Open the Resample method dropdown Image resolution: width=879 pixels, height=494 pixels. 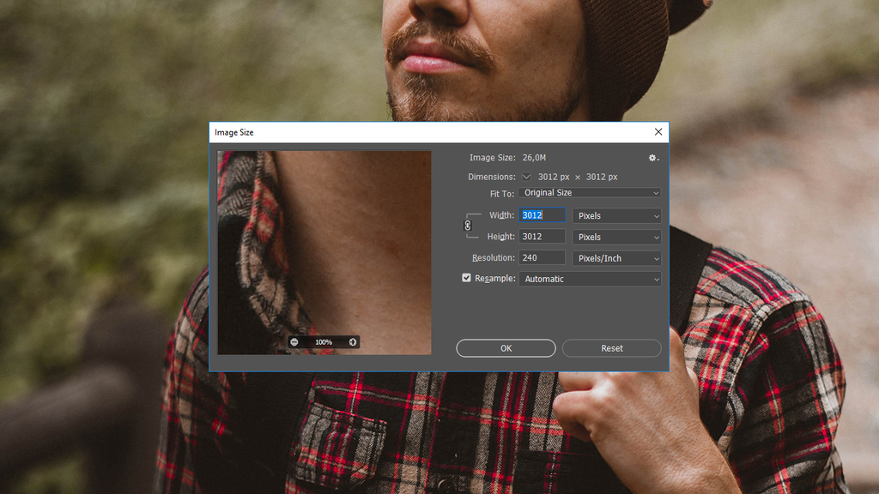click(590, 279)
